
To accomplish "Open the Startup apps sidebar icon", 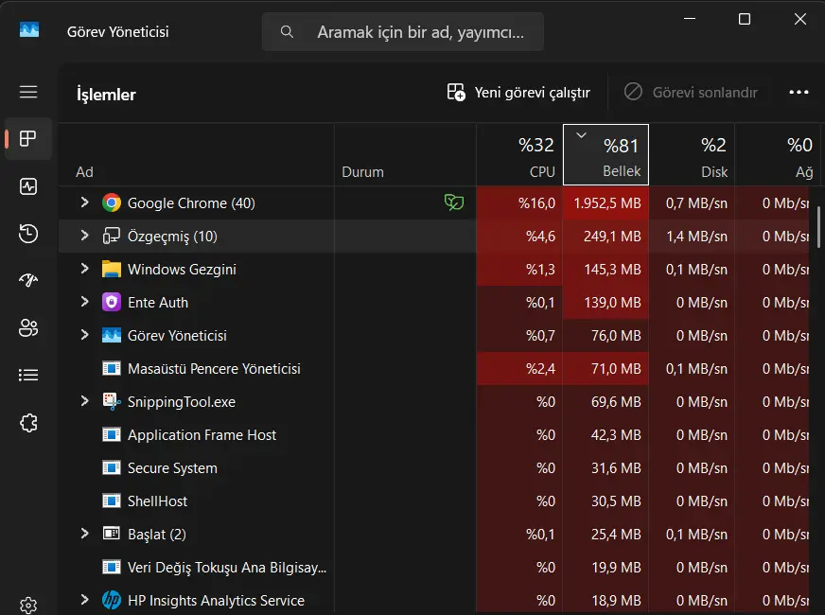I will 28,280.
